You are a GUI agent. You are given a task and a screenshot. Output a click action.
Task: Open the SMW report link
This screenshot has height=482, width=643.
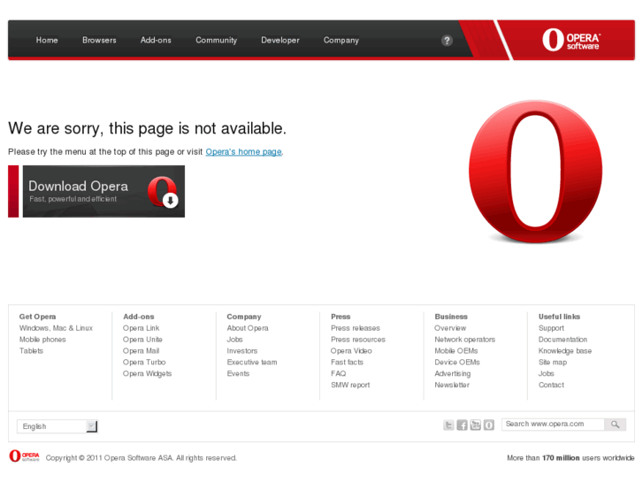click(350, 386)
